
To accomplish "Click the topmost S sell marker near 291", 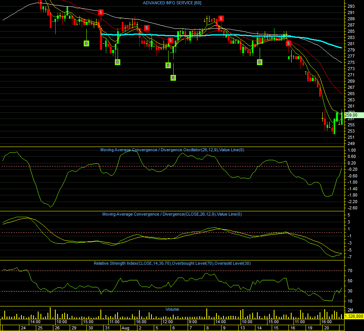I will [101, 12].
